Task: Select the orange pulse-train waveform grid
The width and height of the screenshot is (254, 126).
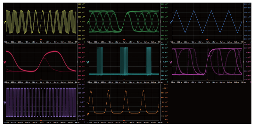Action: tap(124, 102)
